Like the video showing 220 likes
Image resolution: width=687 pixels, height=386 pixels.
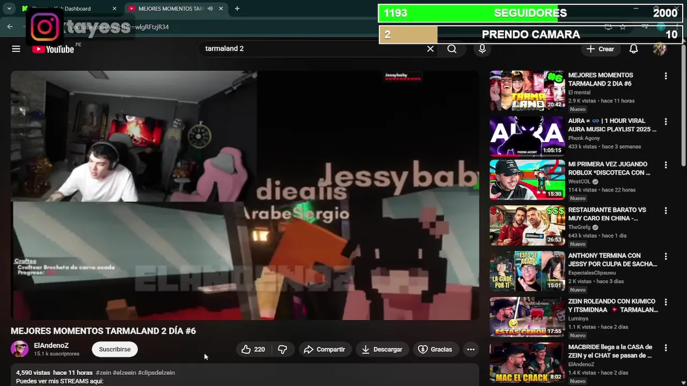253,349
